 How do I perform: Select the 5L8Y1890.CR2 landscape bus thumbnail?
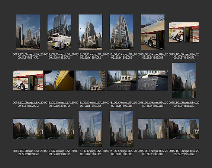[184, 32]
